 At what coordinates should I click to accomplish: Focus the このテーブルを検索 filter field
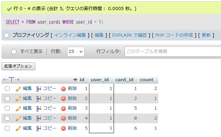[x=173, y=52]
